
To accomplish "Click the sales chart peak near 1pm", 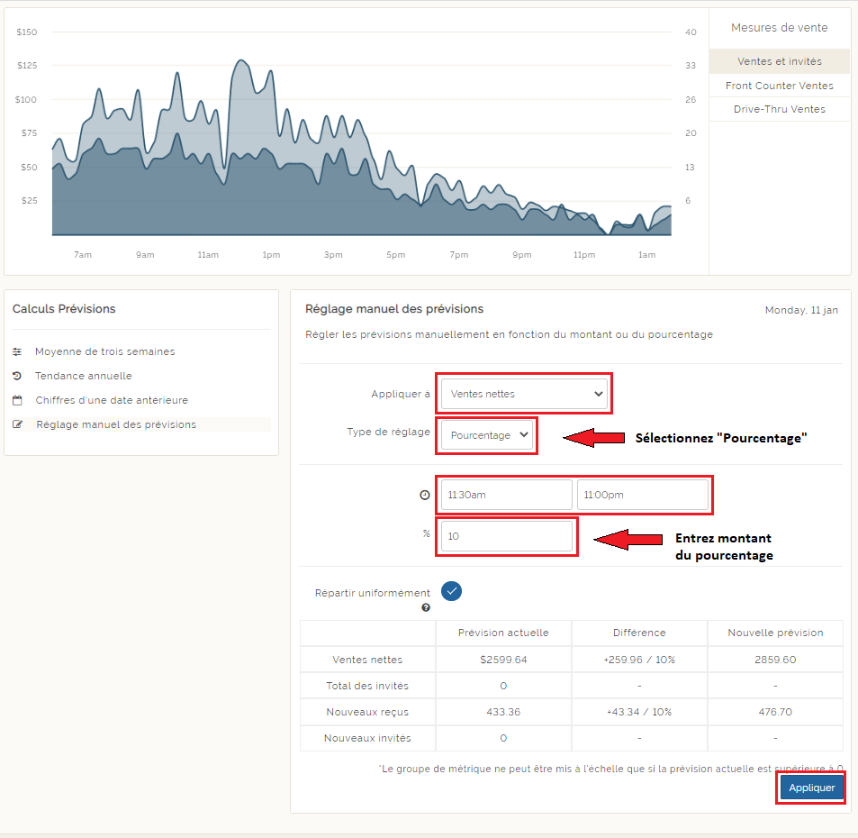I will click(x=239, y=61).
